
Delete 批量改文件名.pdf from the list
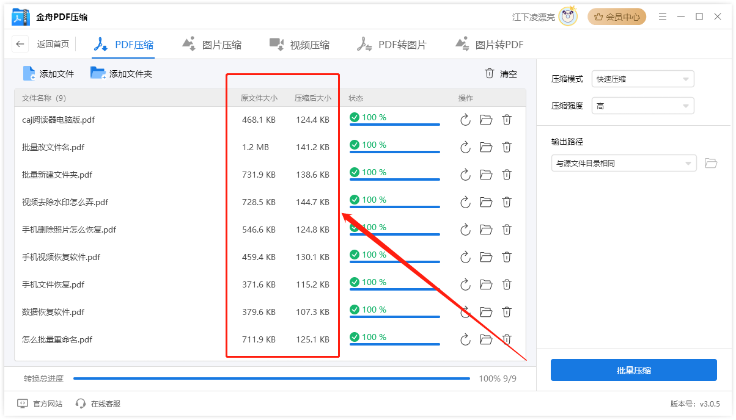tap(507, 148)
